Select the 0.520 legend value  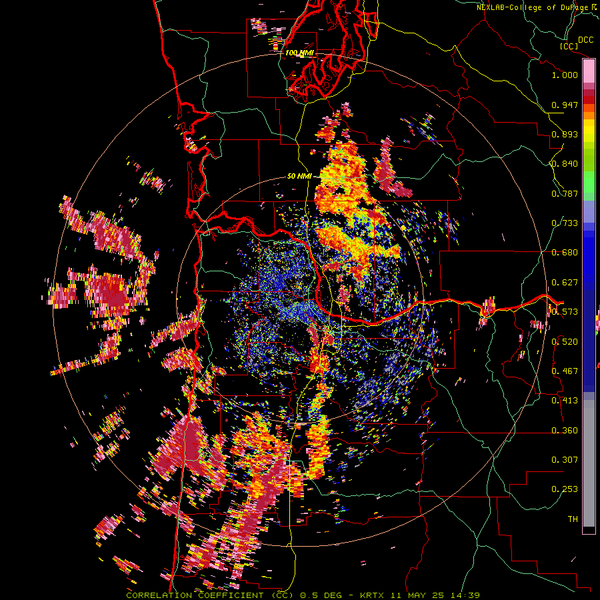coord(565,342)
